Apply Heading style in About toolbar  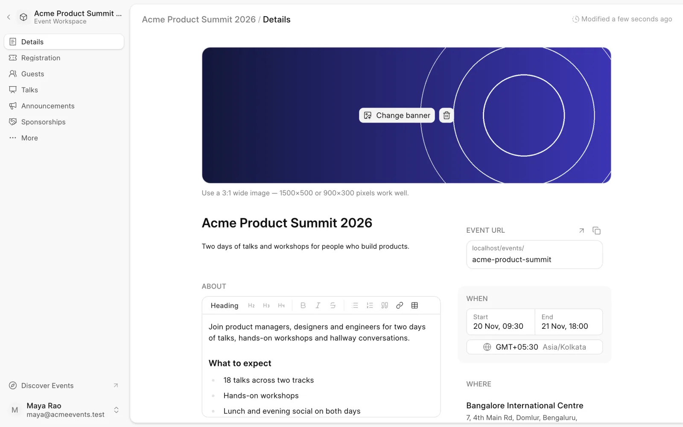[x=225, y=305]
